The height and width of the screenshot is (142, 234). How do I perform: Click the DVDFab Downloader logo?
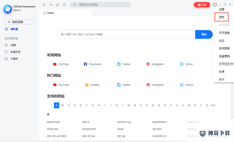pyautogui.click(x=7, y=9)
